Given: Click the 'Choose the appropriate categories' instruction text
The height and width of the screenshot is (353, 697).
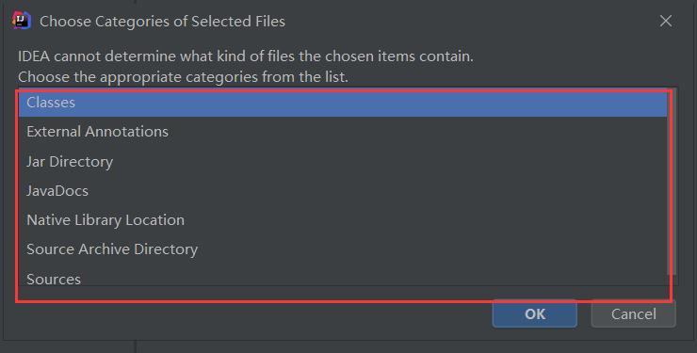Looking at the screenshot, I should pos(183,77).
